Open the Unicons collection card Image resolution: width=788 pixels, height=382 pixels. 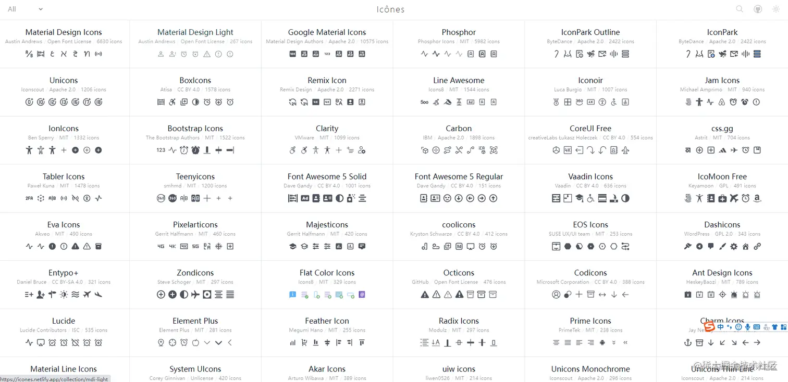(x=64, y=92)
